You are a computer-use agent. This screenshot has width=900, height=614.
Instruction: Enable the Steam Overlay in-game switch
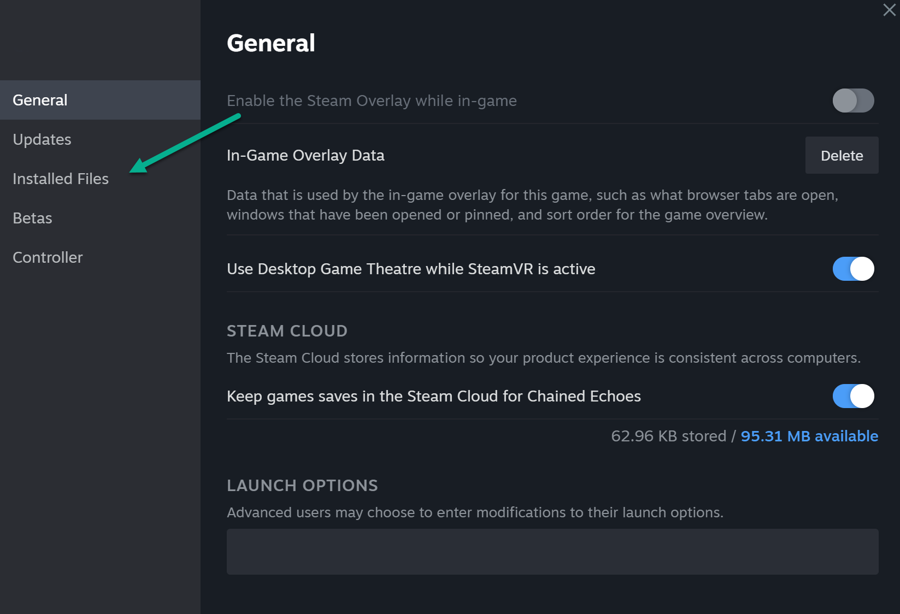click(853, 101)
